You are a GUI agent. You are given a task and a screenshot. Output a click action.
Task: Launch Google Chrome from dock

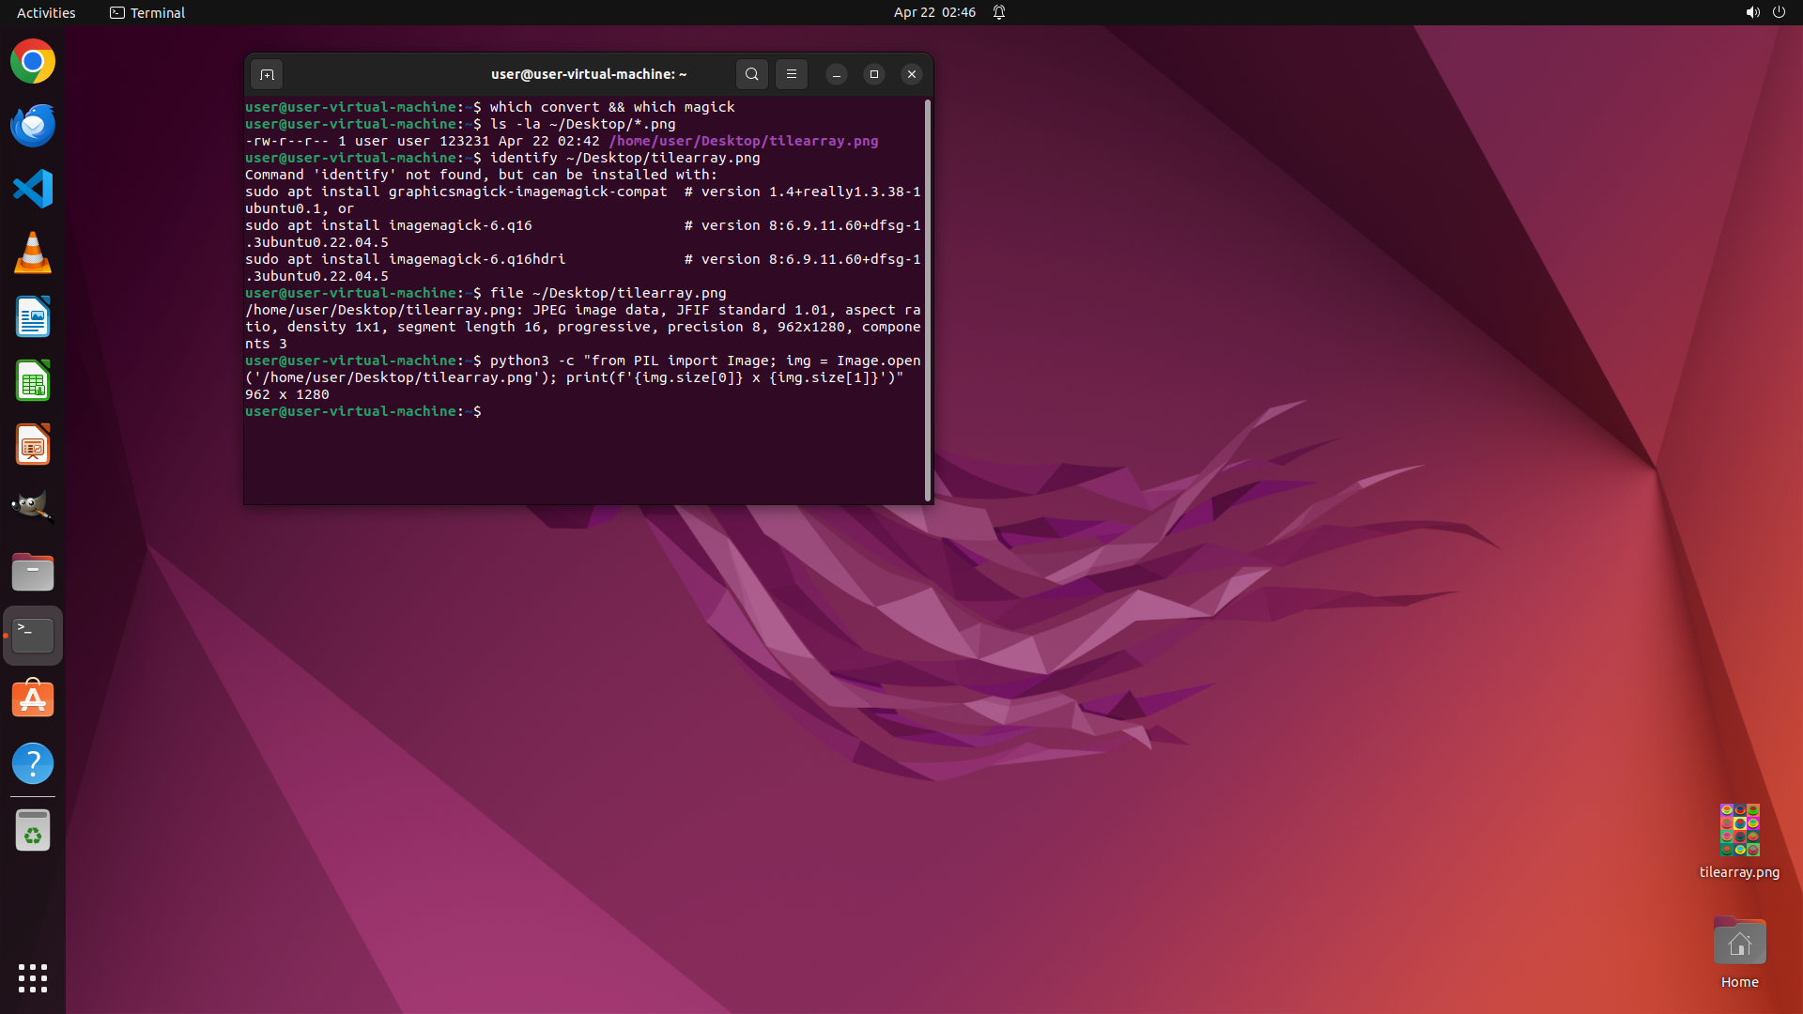tap(33, 62)
